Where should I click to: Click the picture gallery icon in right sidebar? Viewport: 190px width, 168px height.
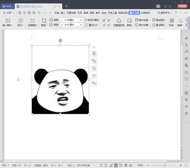click(x=186, y=93)
